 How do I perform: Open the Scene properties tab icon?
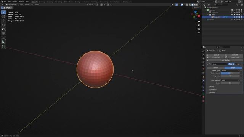coord(203,65)
